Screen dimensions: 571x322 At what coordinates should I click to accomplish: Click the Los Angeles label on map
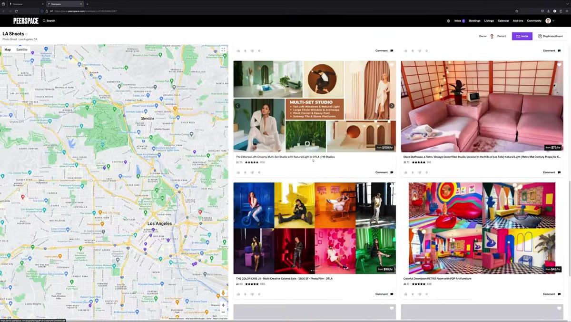(x=159, y=223)
